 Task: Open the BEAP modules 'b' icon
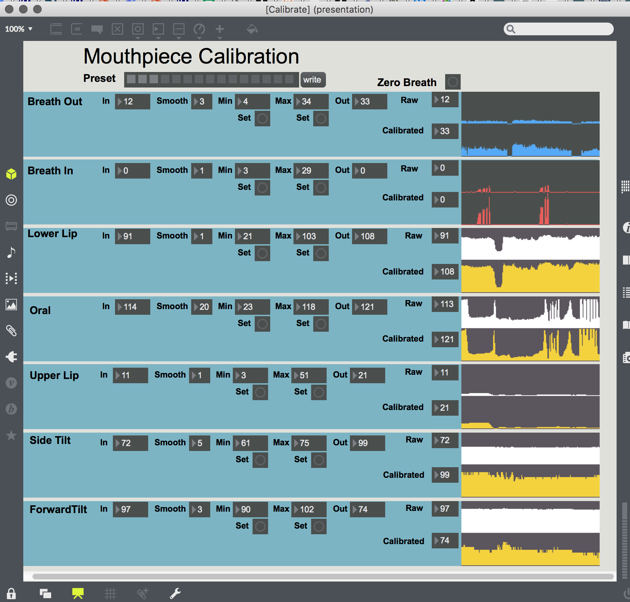coord(11,409)
